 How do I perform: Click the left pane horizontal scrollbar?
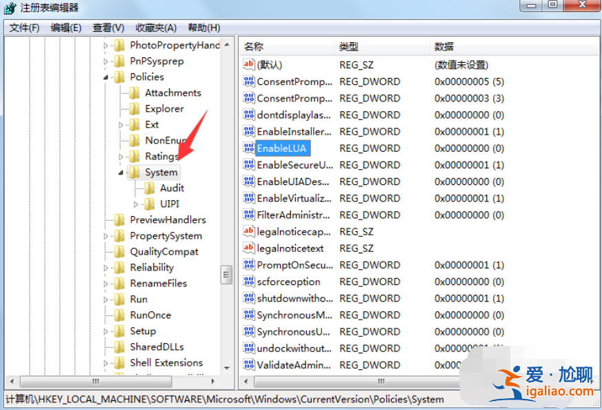(x=94, y=381)
